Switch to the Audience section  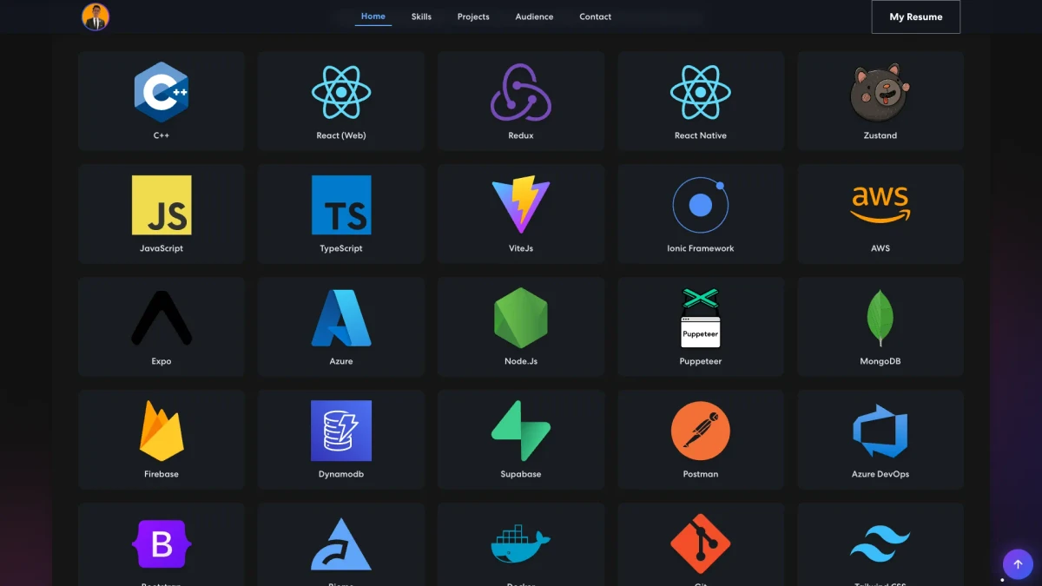pyautogui.click(x=534, y=16)
